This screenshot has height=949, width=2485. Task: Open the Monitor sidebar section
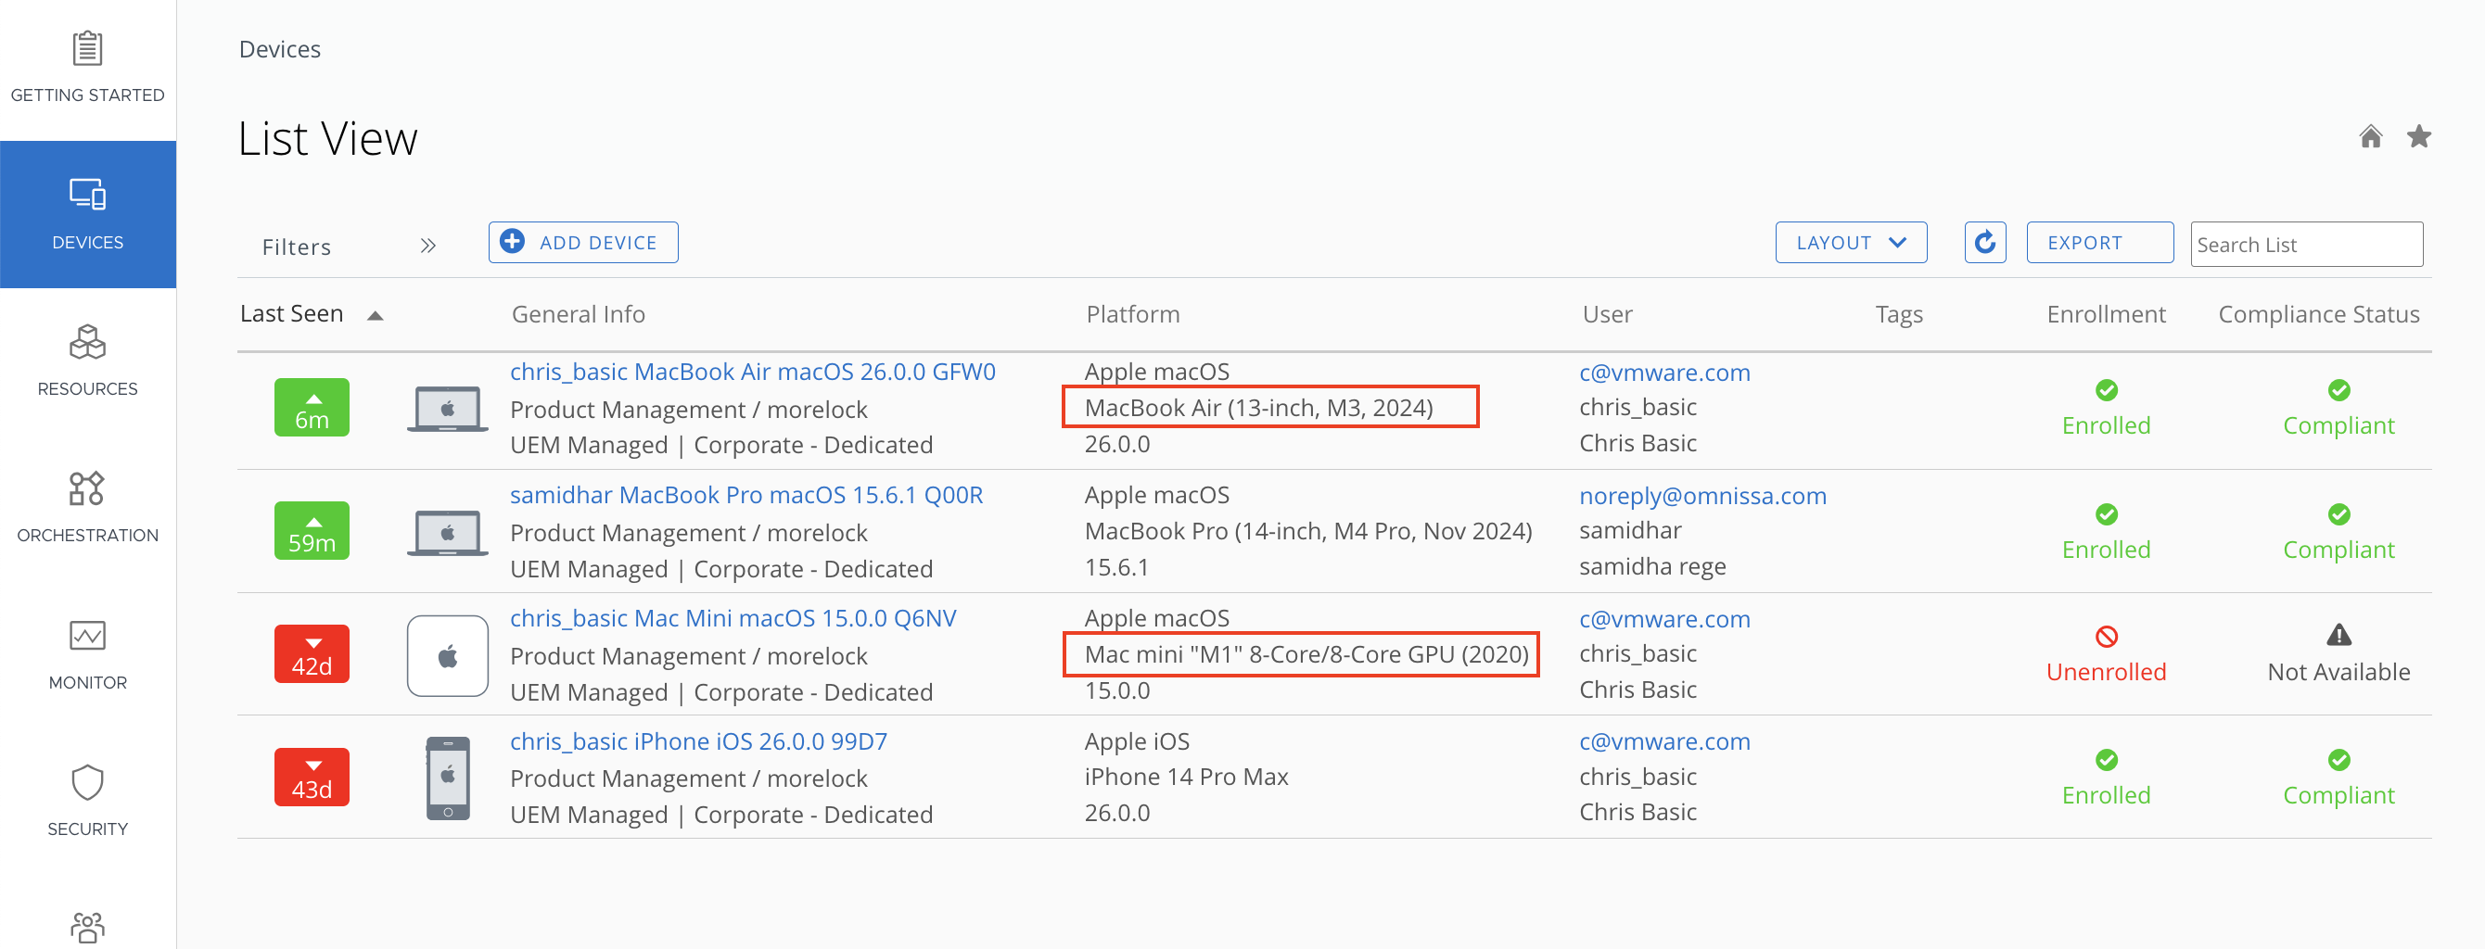88,654
